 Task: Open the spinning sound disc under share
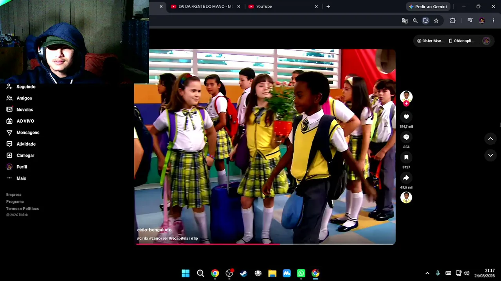[x=406, y=197]
